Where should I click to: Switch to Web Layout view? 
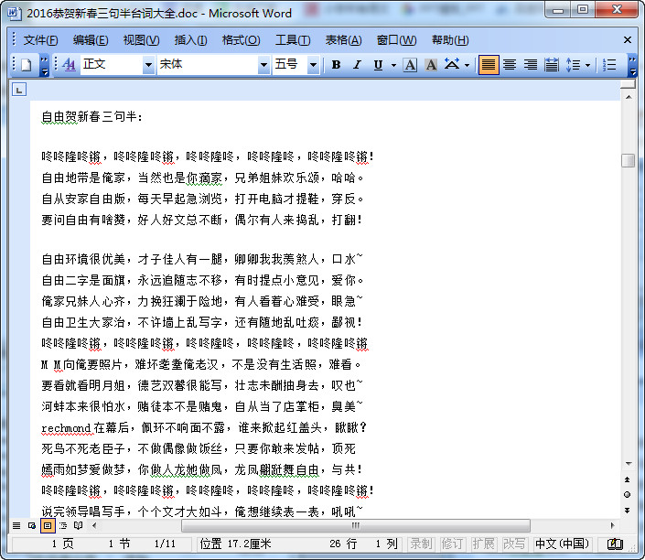point(32,525)
